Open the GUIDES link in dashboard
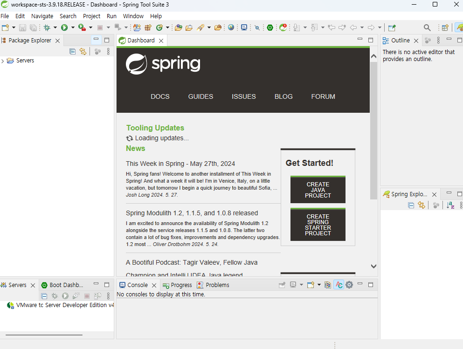This screenshot has height=349, width=463. [200, 96]
